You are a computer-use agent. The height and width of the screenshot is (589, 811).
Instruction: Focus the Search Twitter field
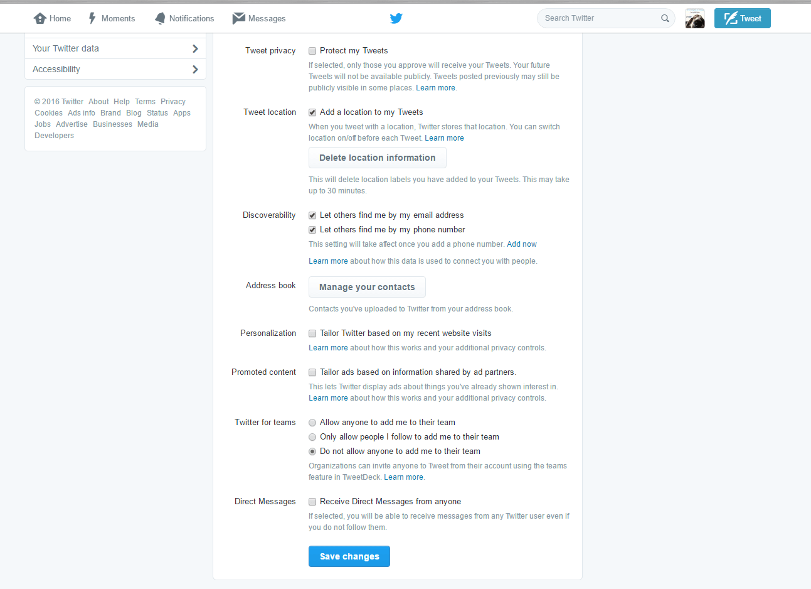[x=606, y=18]
